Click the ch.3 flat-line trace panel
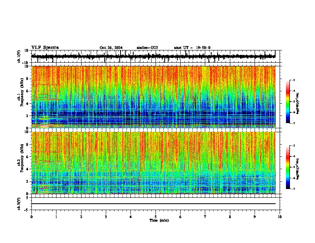The width and height of the screenshot is (315, 243). 156,204
